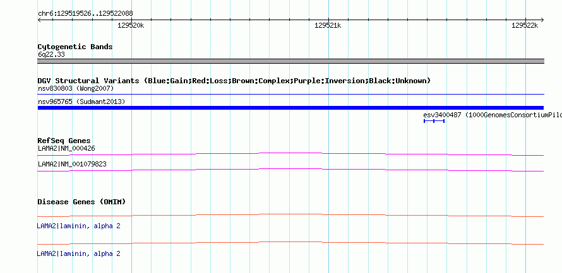Open the LAMA2|NM_000426 transcript label
The image size is (562, 273).
pyautogui.click(x=66, y=148)
